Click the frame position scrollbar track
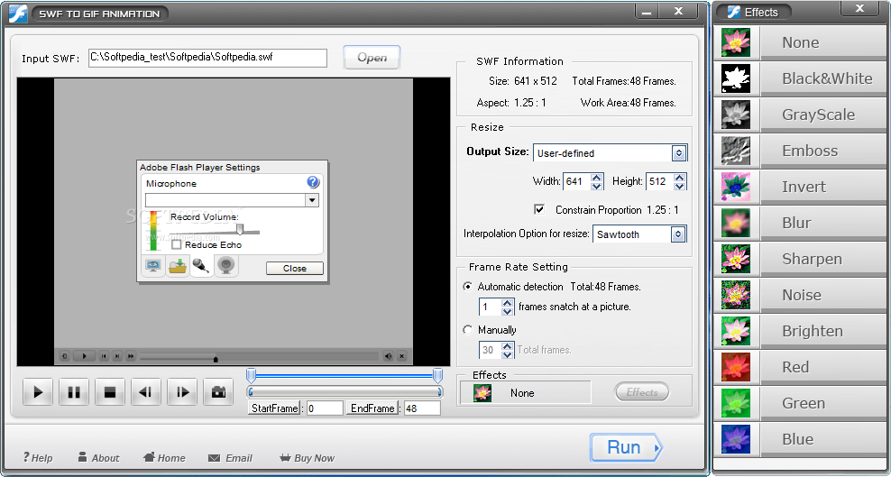This screenshot has height=477, width=891. 344,392
